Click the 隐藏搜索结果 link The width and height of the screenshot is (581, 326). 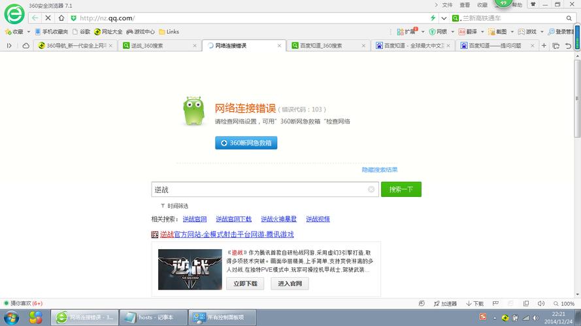[x=380, y=170]
